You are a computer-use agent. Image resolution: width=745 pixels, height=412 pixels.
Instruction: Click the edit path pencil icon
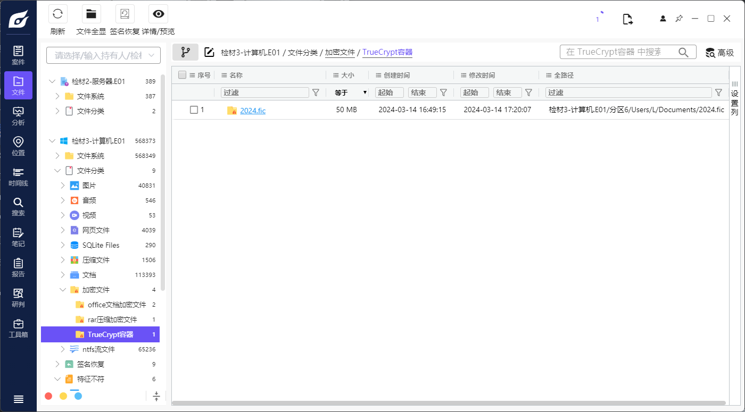[x=210, y=52]
